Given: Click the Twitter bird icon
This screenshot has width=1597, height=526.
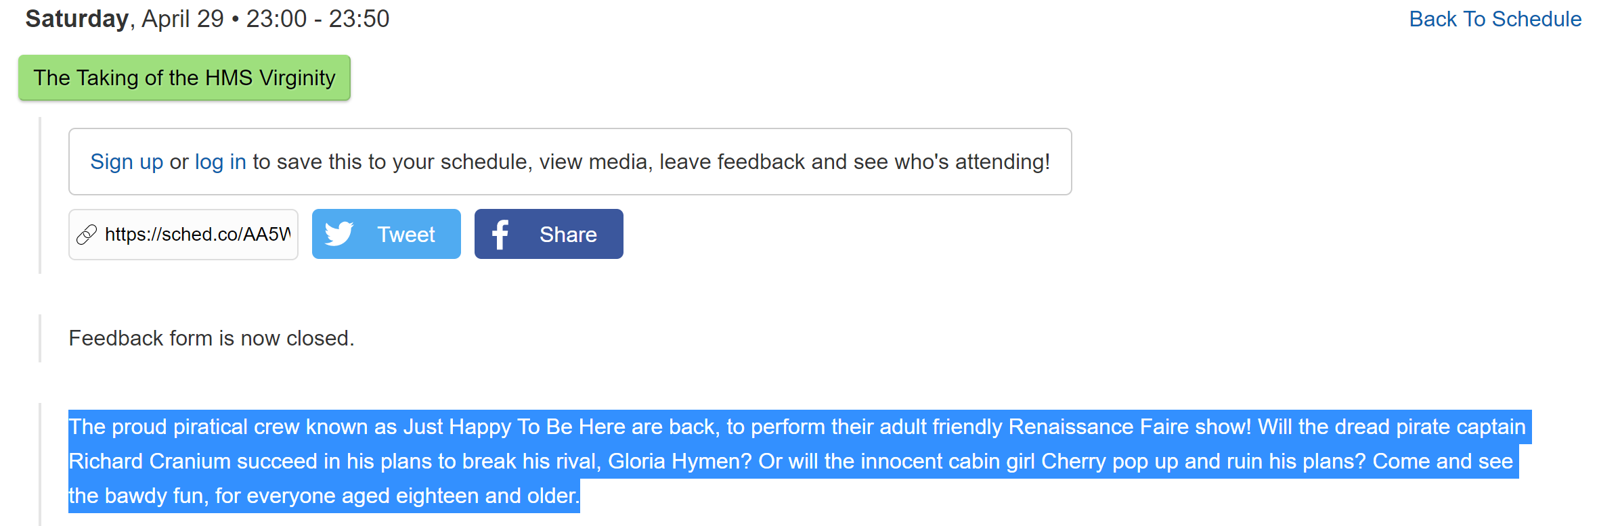Looking at the screenshot, I should pos(339,234).
